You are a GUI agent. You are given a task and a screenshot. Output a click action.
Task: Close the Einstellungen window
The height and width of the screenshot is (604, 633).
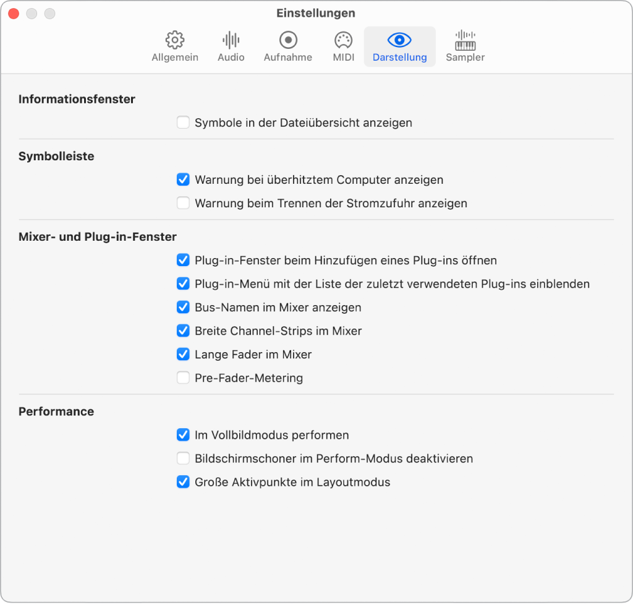(13, 14)
